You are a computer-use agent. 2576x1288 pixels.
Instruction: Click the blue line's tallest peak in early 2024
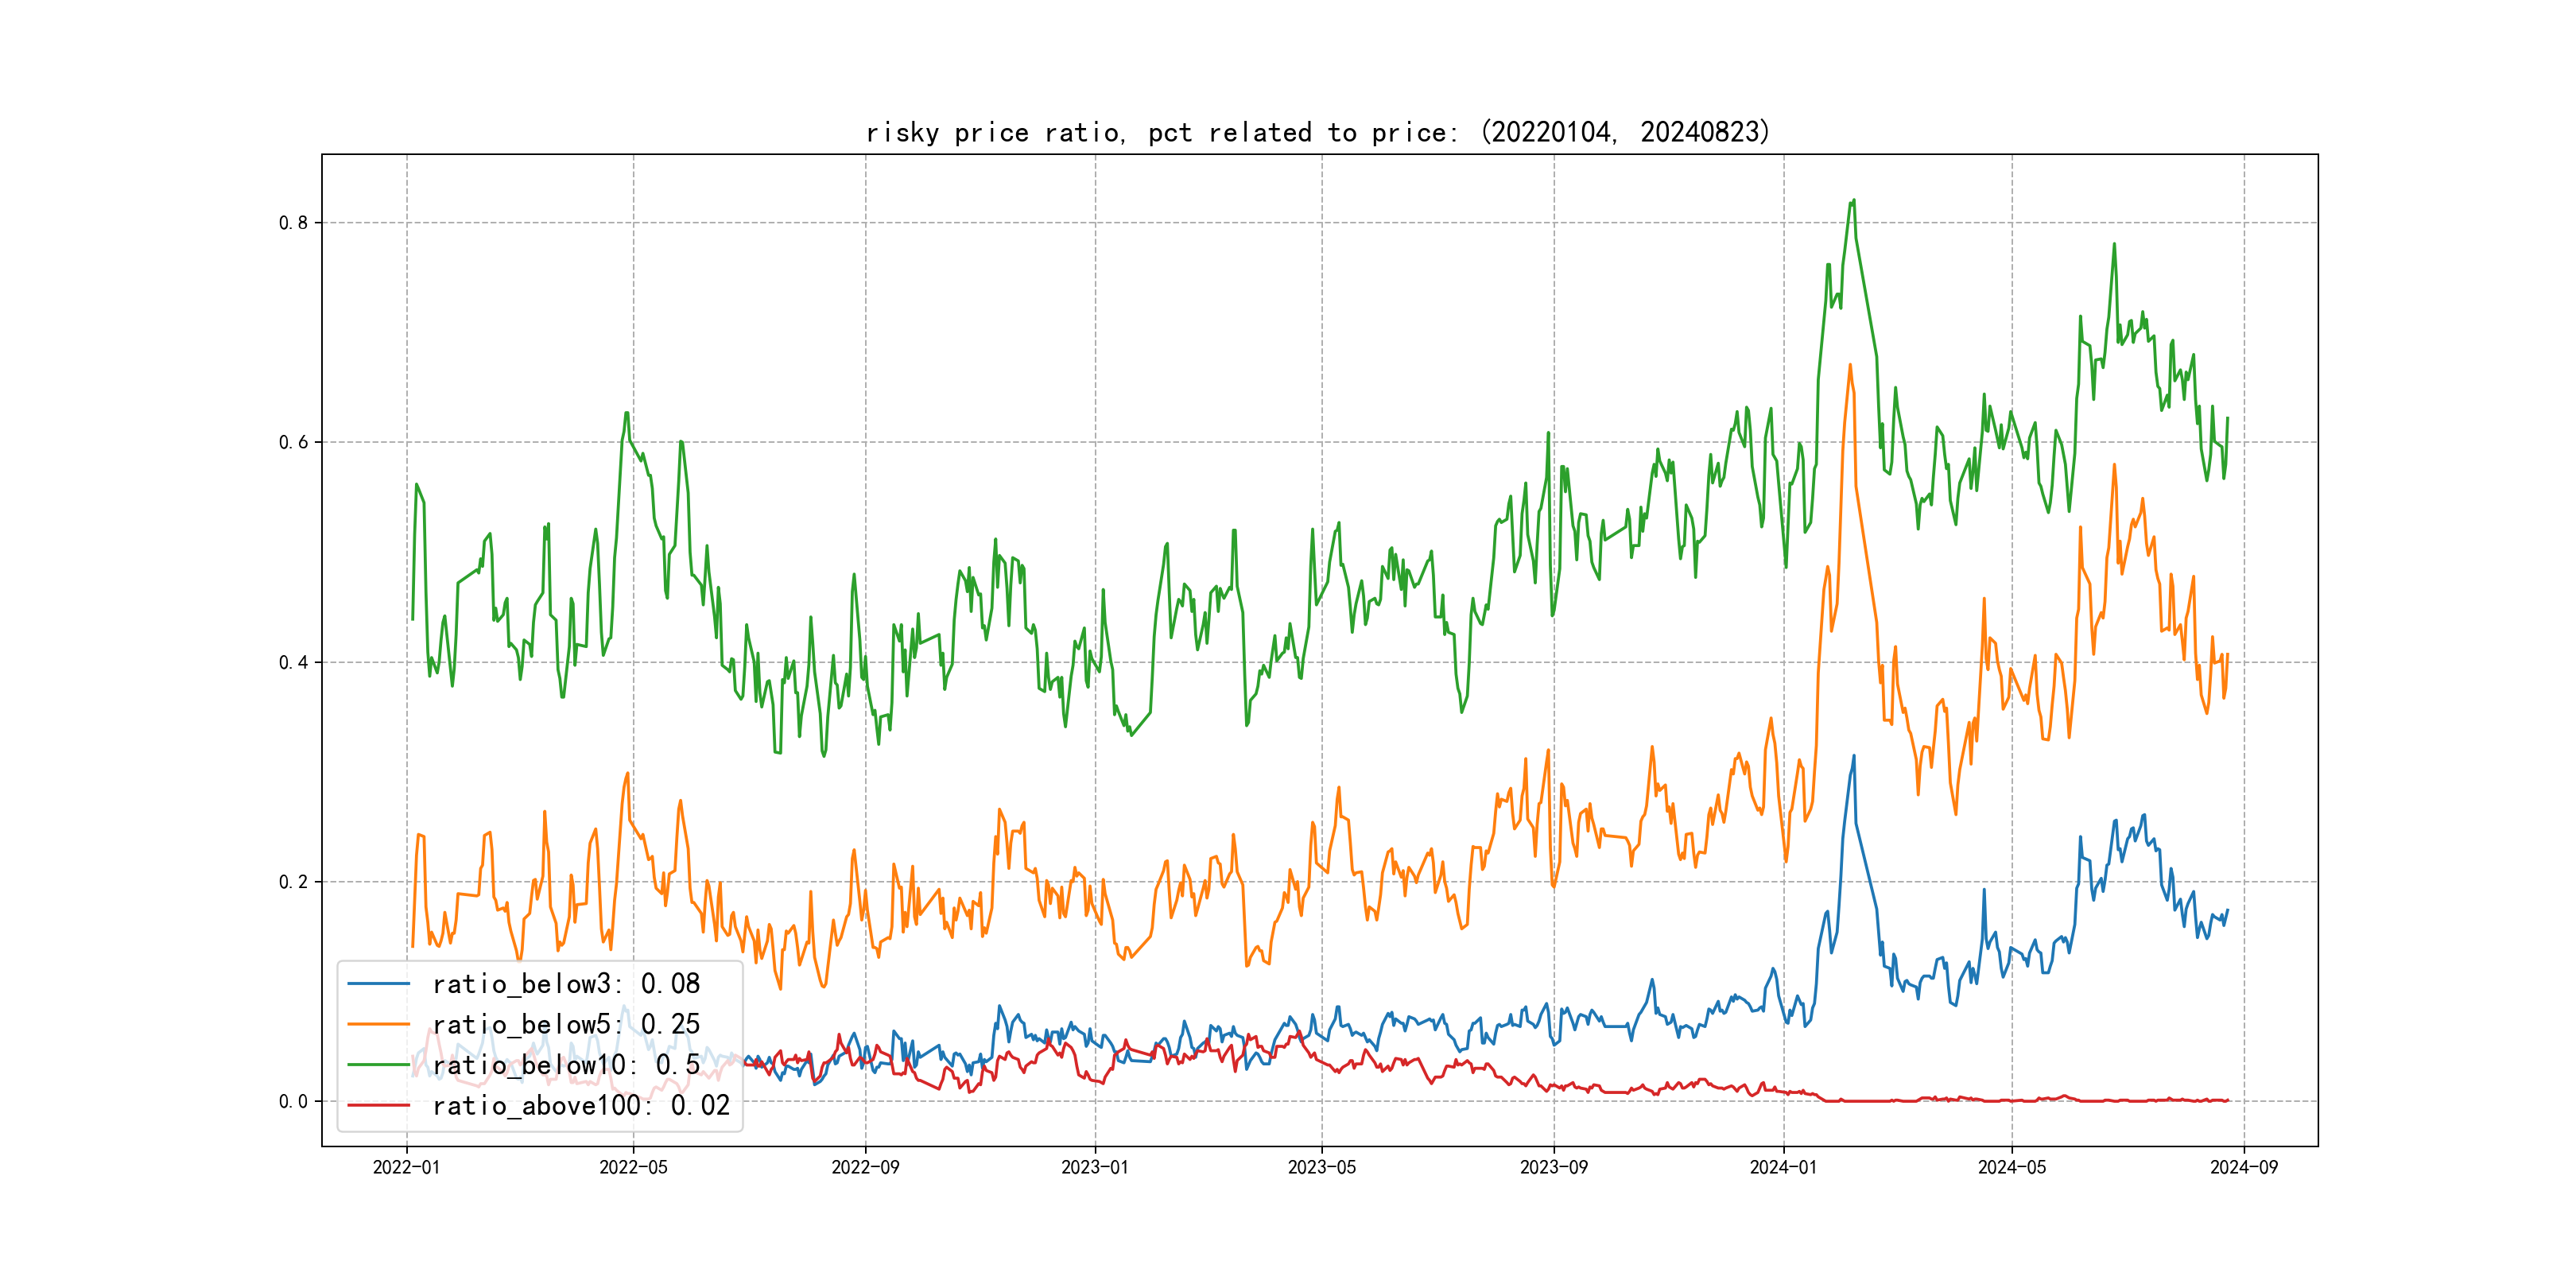pyautogui.click(x=1854, y=757)
